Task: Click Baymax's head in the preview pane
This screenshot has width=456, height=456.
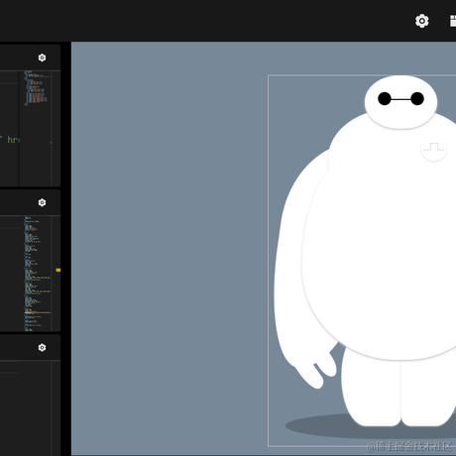Action: coord(400,102)
